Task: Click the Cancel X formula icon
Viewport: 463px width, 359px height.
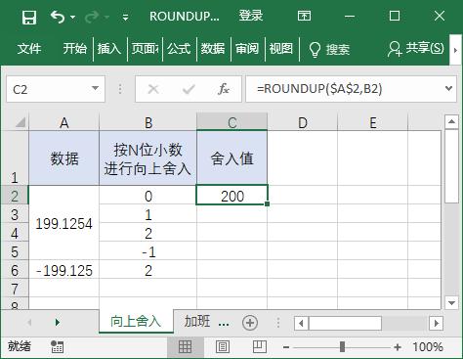Action: tap(153, 89)
